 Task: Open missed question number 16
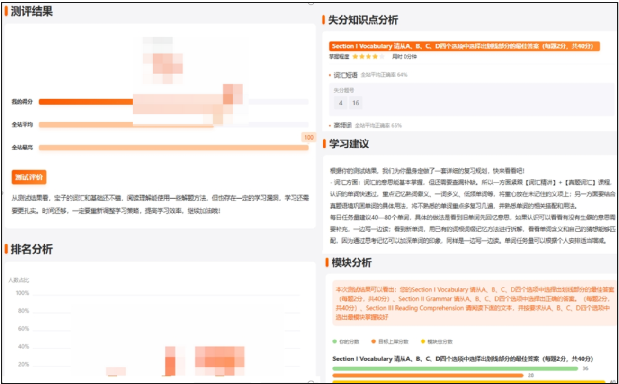tap(356, 103)
